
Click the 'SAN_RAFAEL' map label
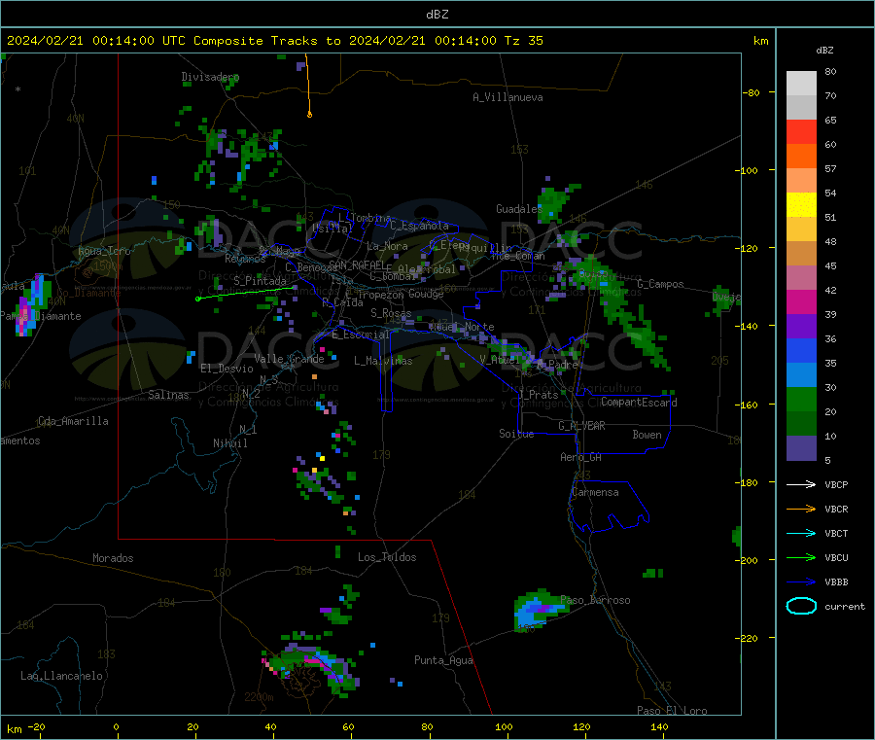pyautogui.click(x=357, y=264)
